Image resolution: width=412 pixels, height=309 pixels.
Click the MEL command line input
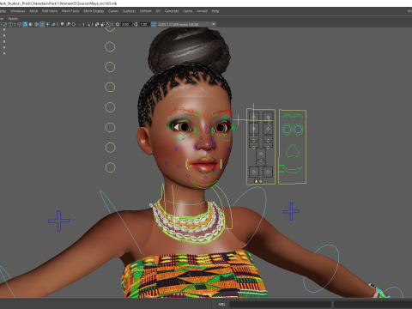280,304
